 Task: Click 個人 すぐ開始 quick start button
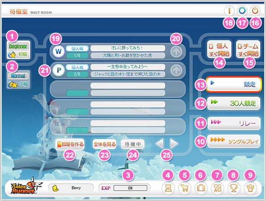(x=219, y=50)
